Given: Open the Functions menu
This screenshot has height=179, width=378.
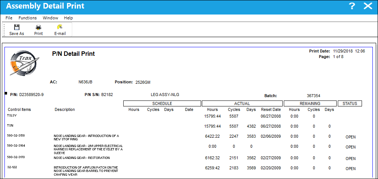Looking at the screenshot, I should tap(28, 18).
